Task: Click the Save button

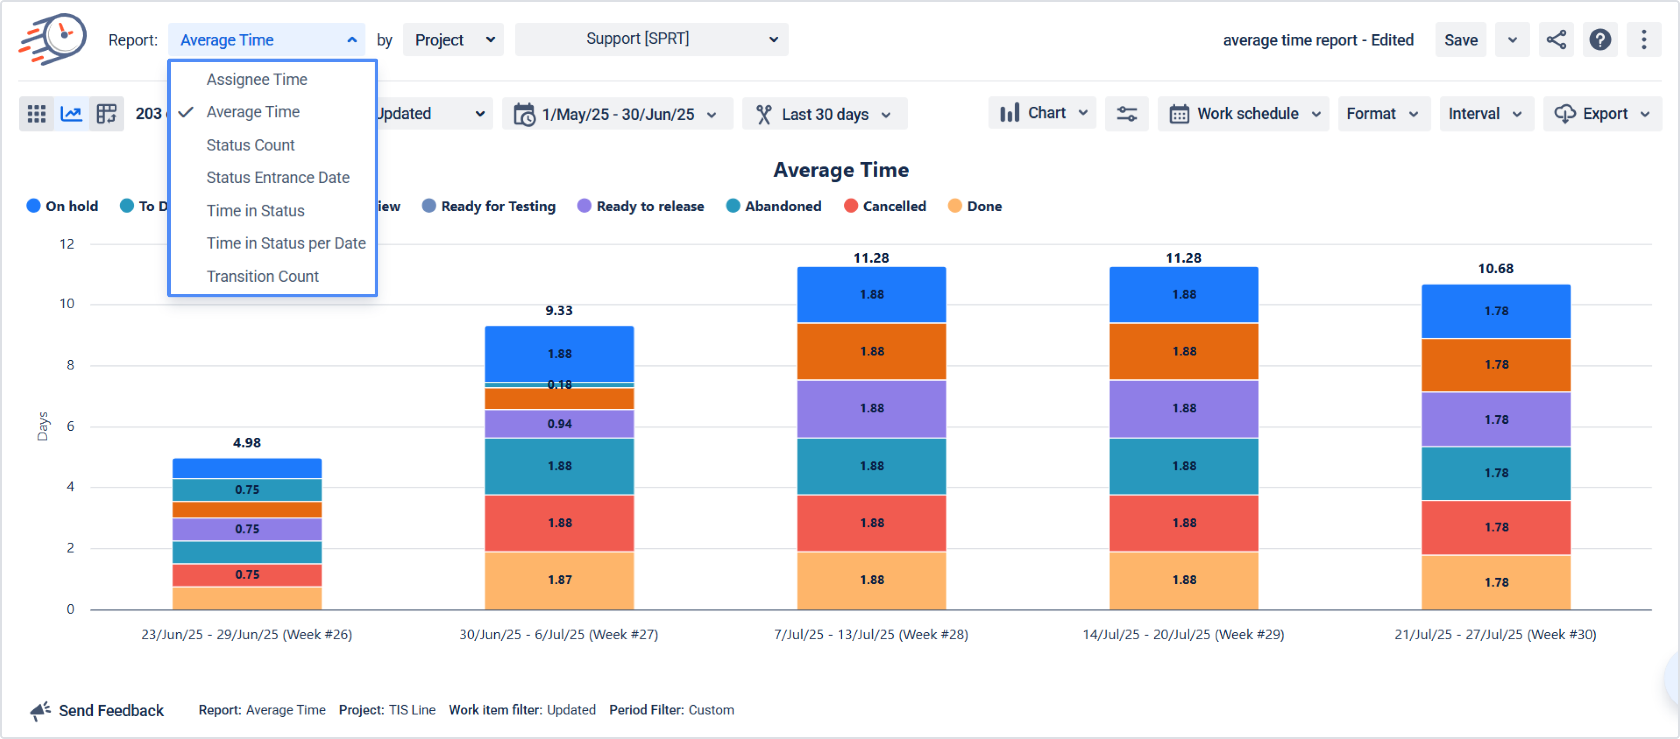Action: tap(1460, 40)
